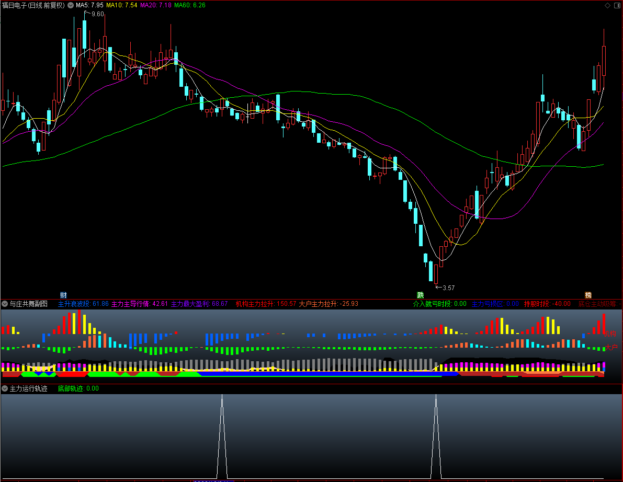Image resolution: width=623 pixels, height=482 pixels.
Task: Click the 主力运行轨迹 indicator name
Action: tap(29, 388)
